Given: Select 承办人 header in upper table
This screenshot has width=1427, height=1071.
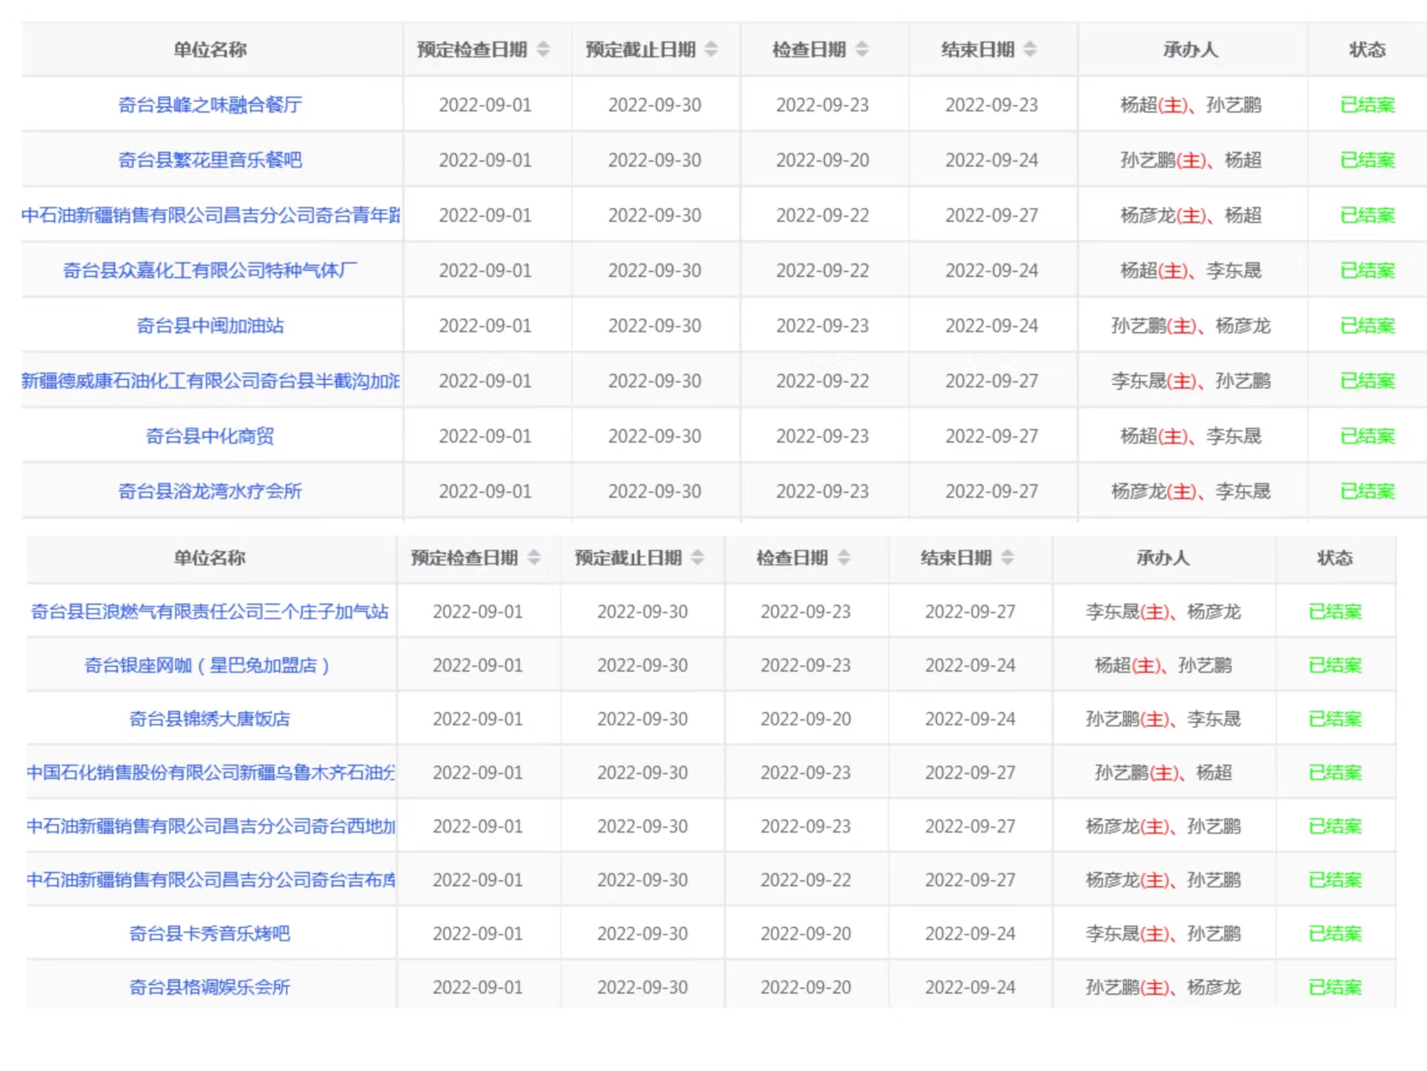Looking at the screenshot, I should tap(1190, 49).
